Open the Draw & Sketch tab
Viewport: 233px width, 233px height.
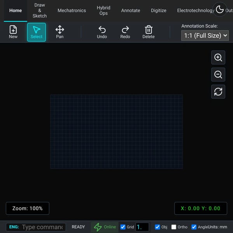click(x=40, y=10)
